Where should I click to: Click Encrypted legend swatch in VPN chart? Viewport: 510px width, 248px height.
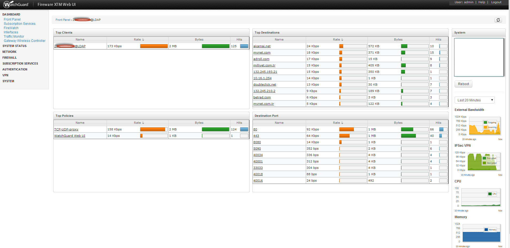(484, 158)
